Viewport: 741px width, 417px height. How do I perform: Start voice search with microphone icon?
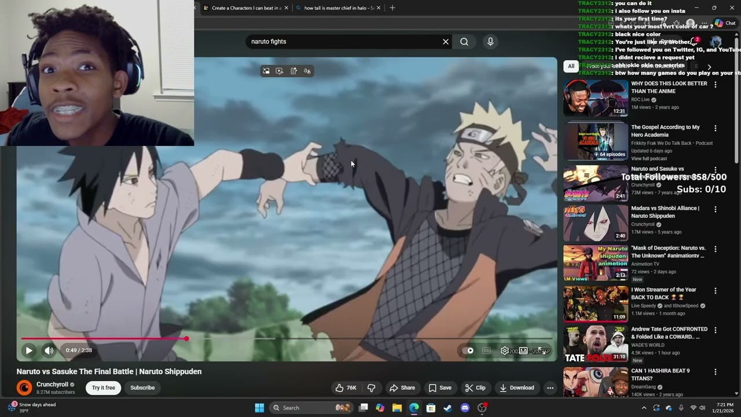[x=490, y=42]
